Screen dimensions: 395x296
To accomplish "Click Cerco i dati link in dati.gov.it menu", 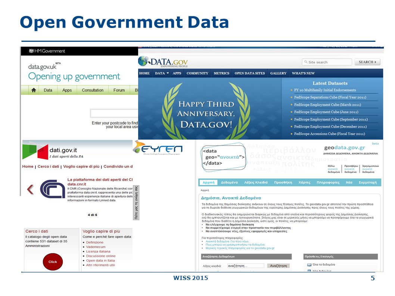I will click(x=49, y=166).
